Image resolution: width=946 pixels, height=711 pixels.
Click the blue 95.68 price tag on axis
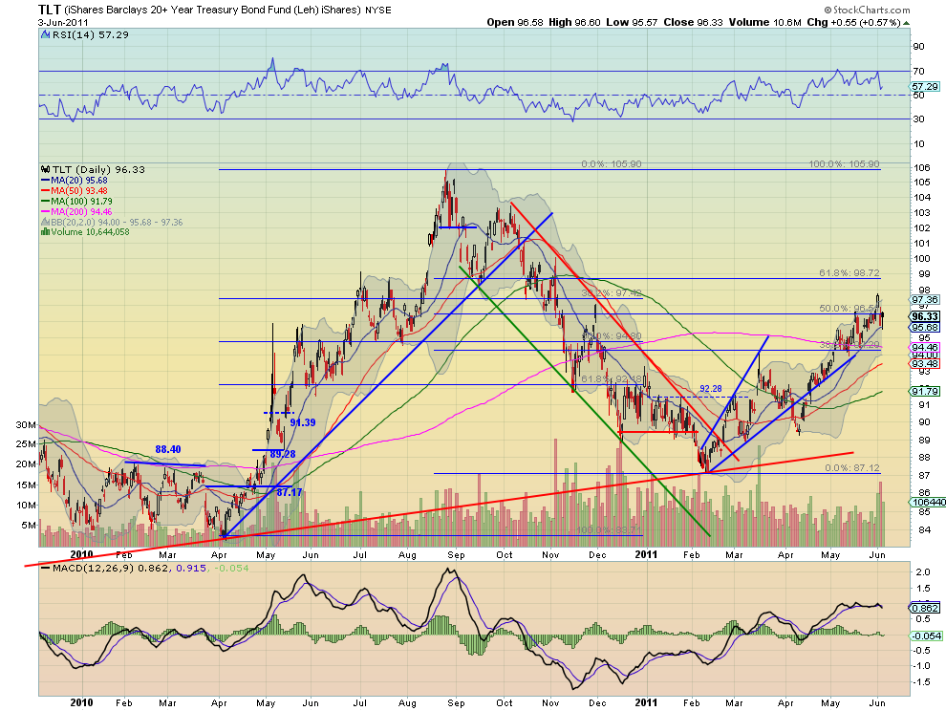[x=924, y=327]
